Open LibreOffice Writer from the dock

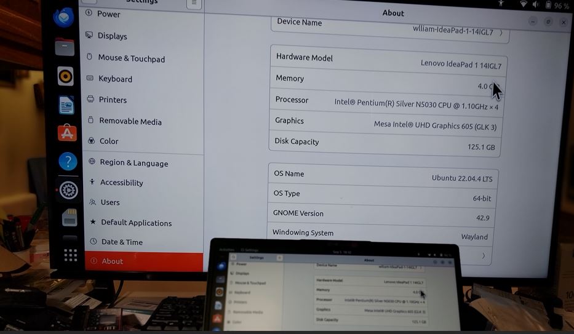pos(66,105)
